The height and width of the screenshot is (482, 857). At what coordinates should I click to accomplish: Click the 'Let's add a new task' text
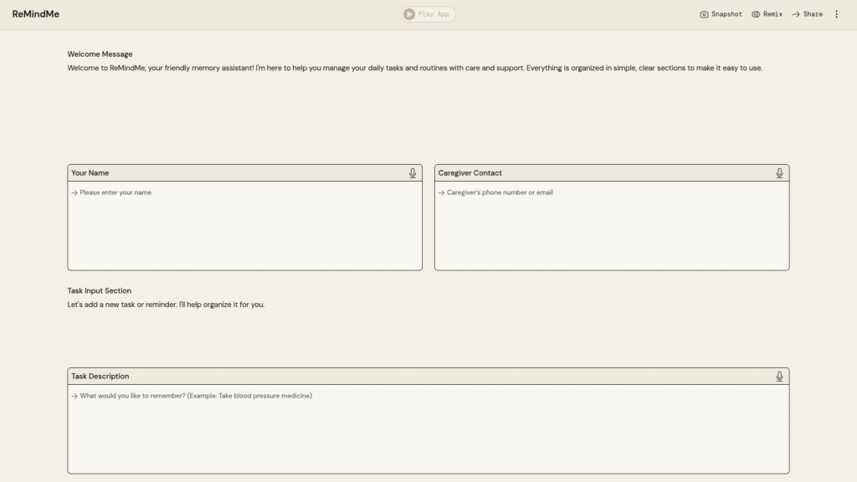(x=166, y=305)
